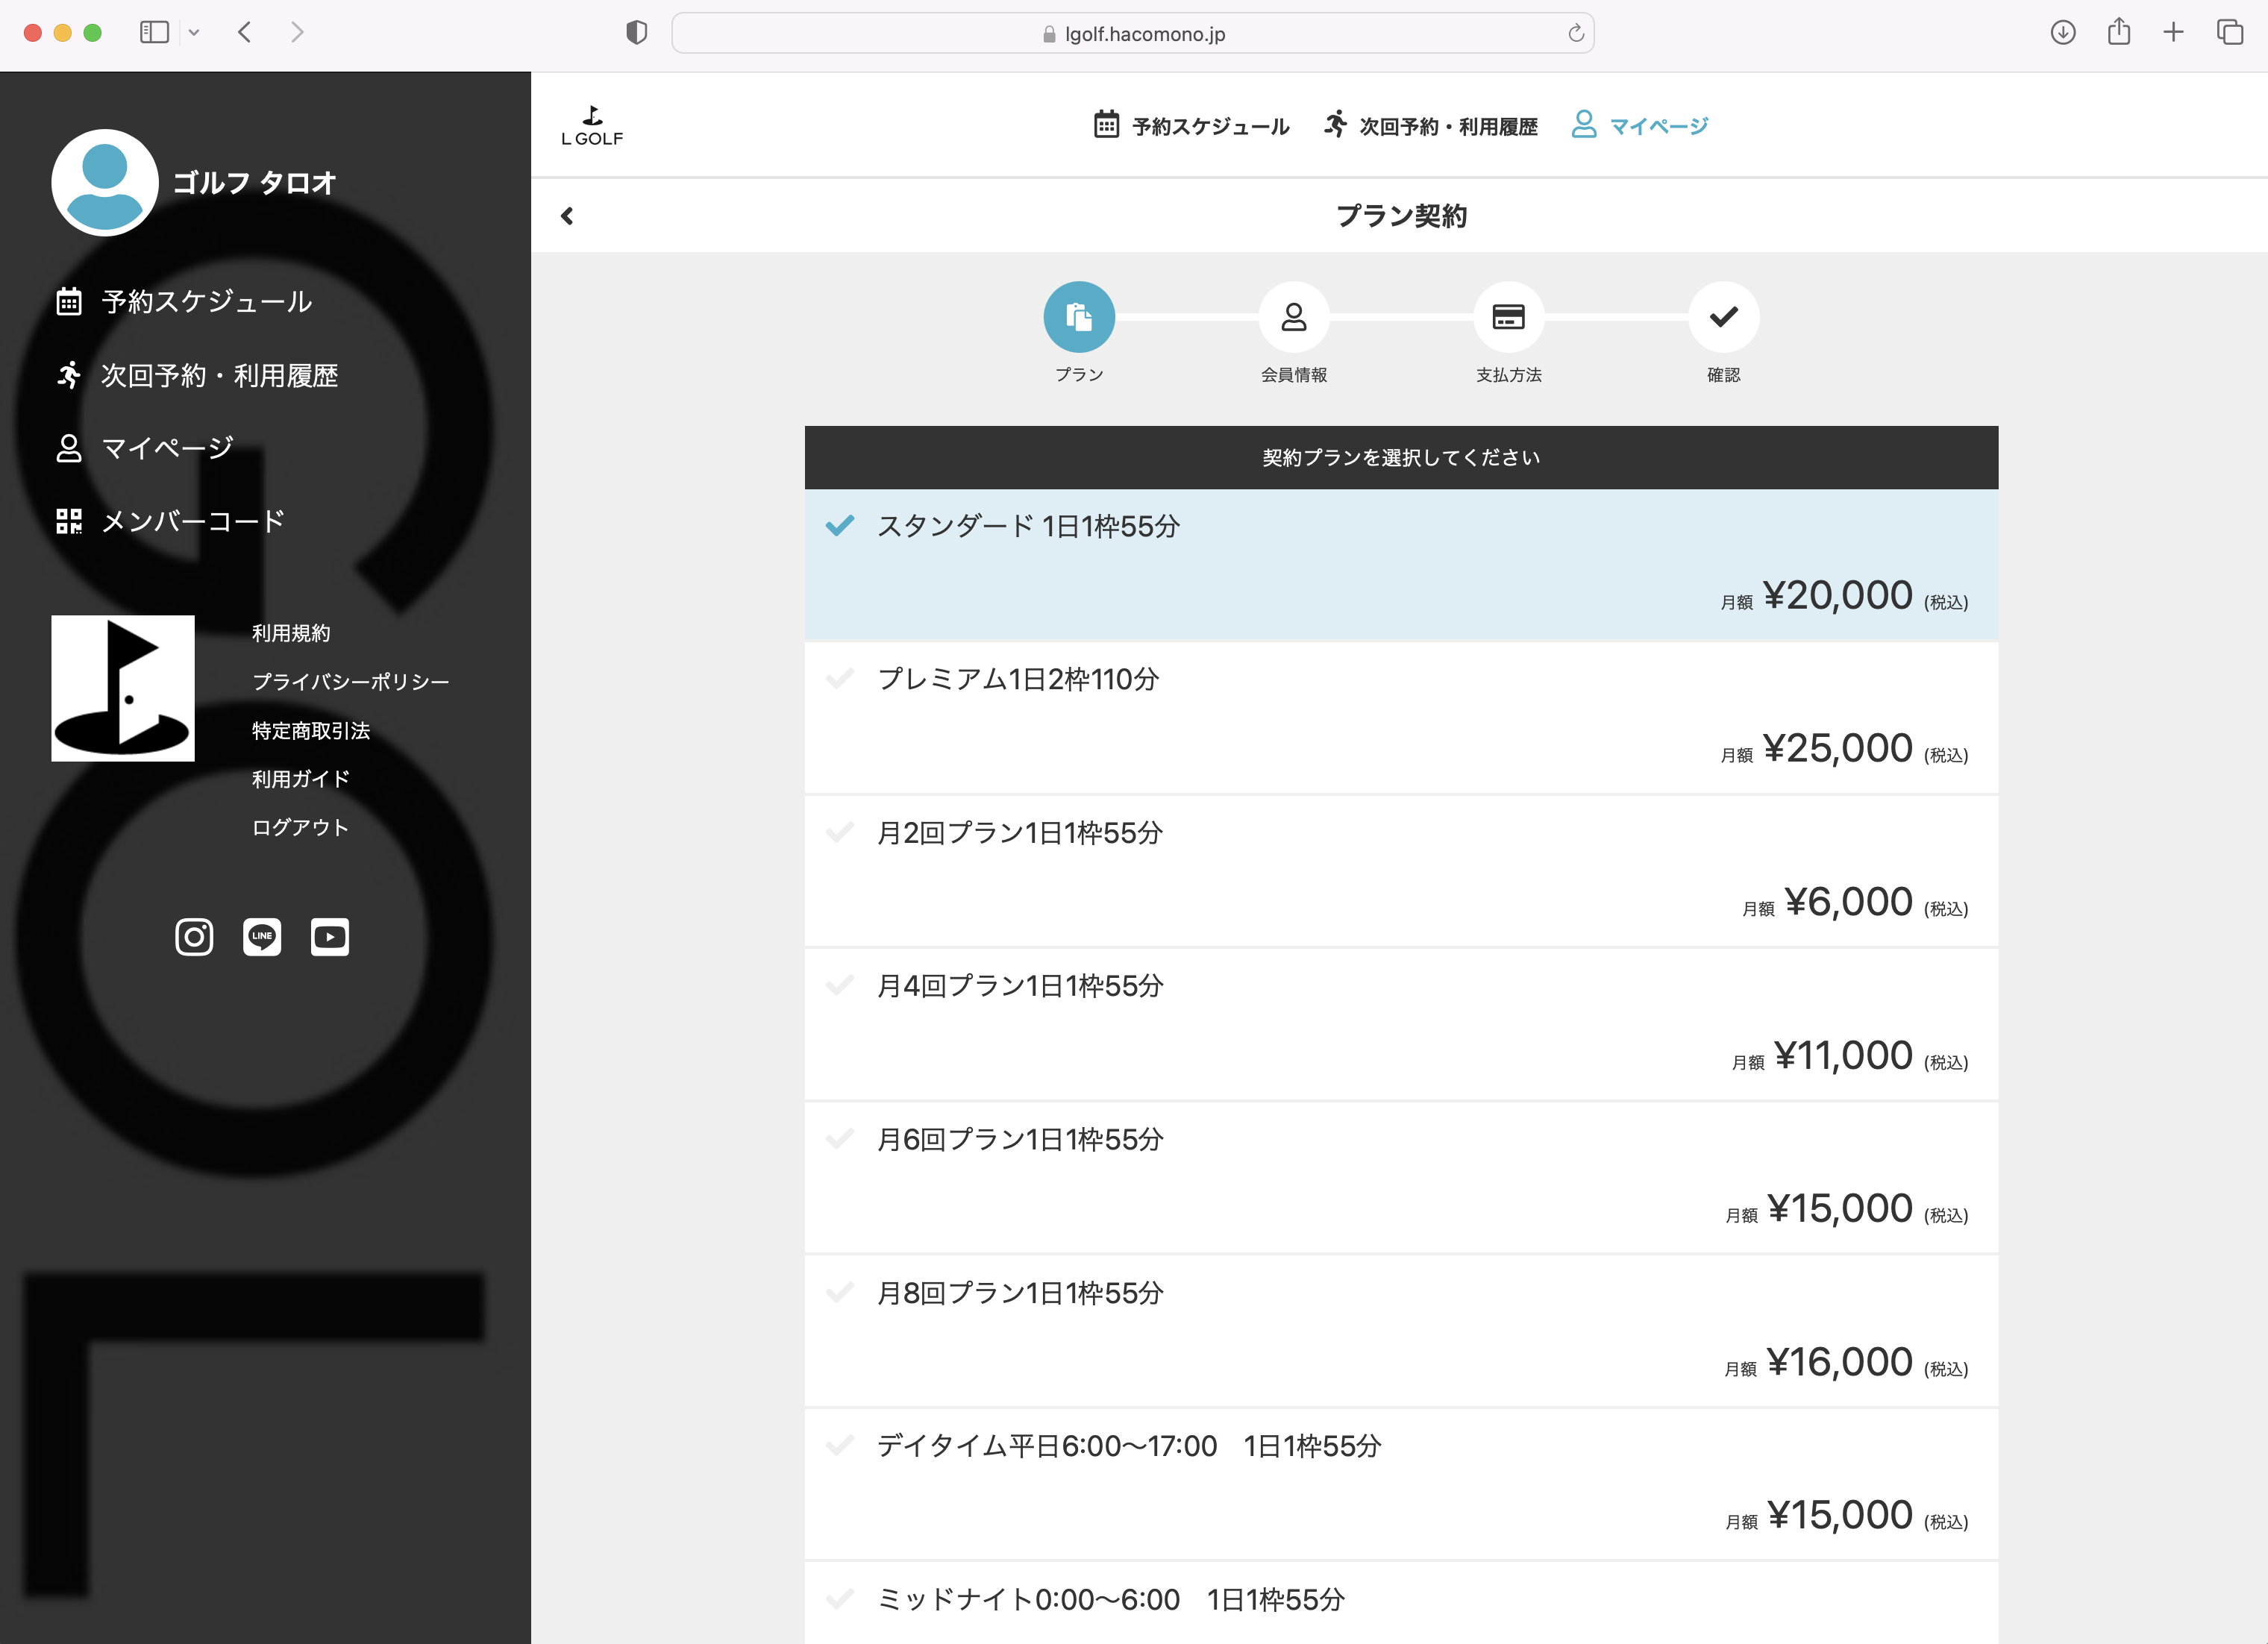Open the Instagram icon in sidebar

coord(194,937)
